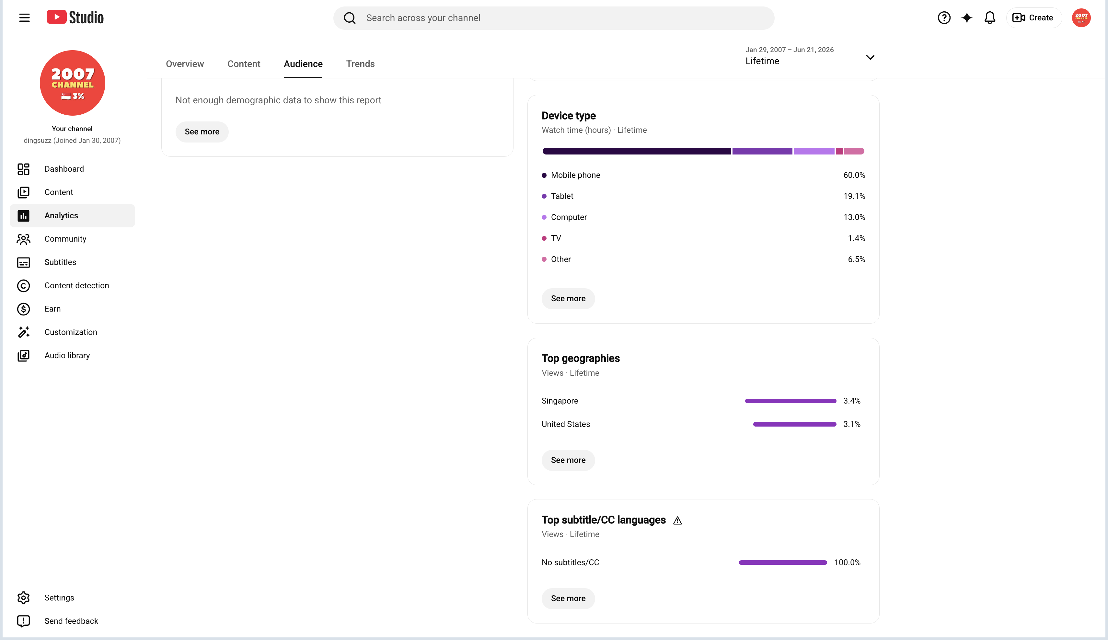Click the Search across your channel field
Screen dimensions: 1108x640
click(x=554, y=18)
